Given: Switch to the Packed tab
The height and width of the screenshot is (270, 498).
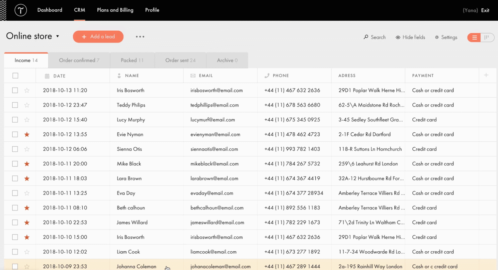Looking at the screenshot, I should coord(132,60).
